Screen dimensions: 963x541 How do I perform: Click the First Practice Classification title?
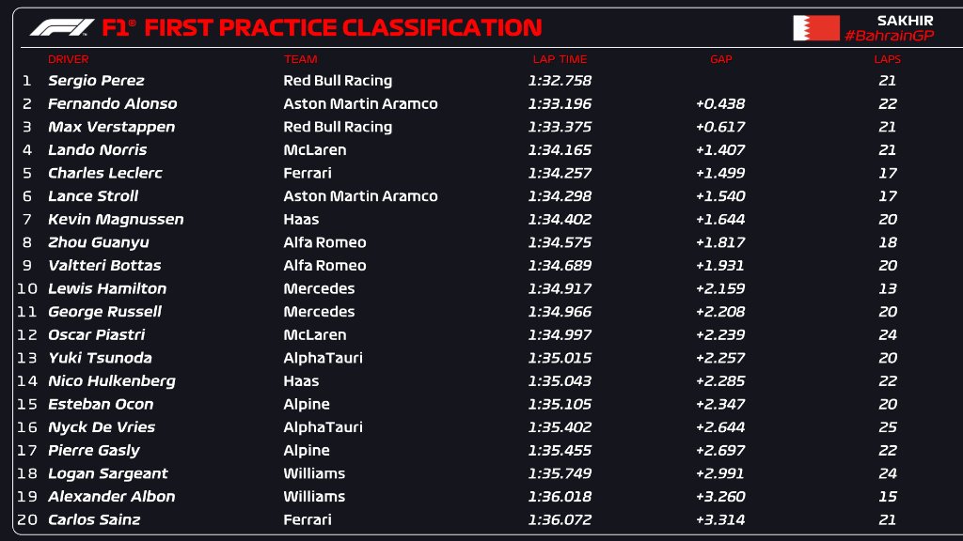click(341, 28)
